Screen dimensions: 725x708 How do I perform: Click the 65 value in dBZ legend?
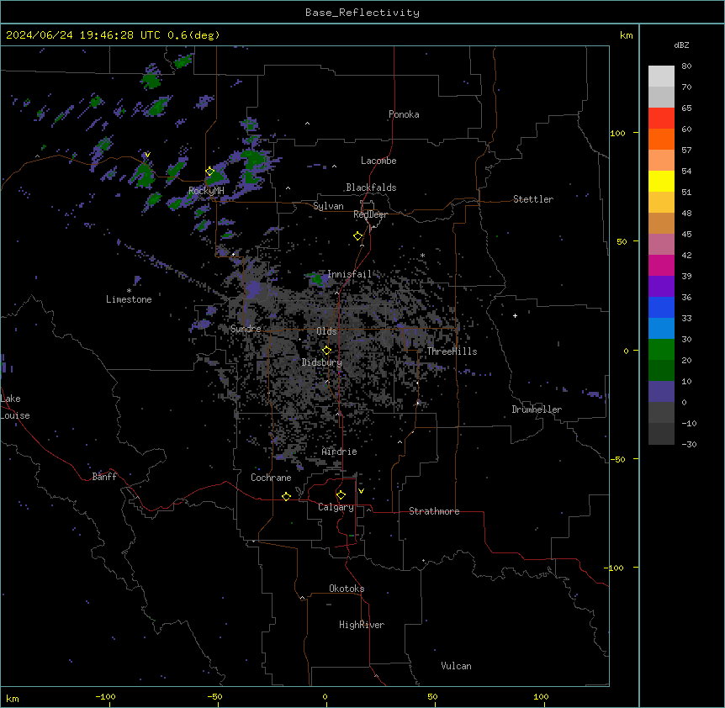(x=686, y=108)
